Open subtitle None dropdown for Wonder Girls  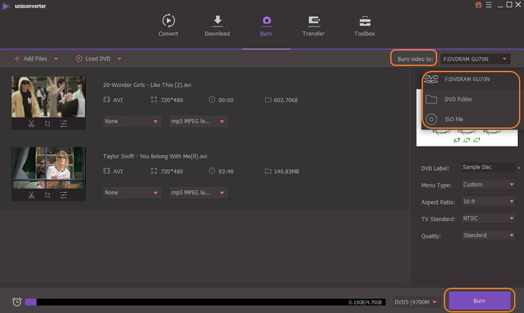(x=132, y=121)
